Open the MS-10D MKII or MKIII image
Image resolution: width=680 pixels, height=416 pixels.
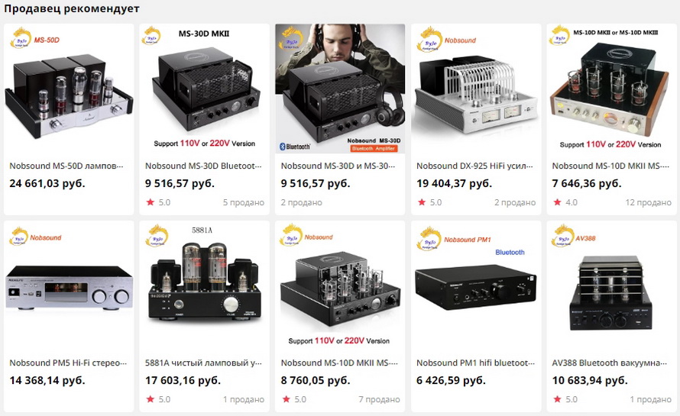[x=611, y=89]
